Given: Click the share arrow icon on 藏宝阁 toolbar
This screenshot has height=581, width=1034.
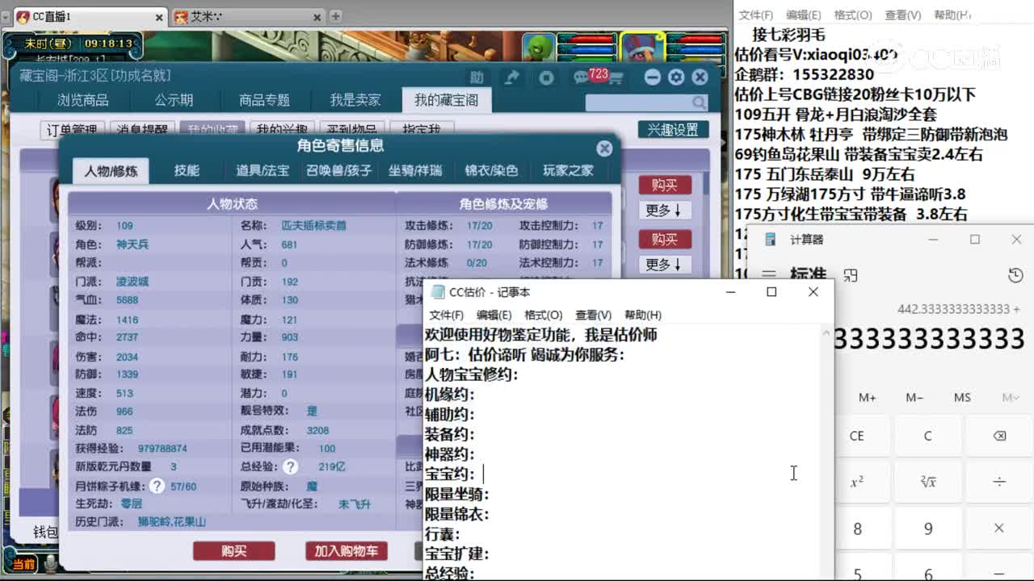Looking at the screenshot, I should [513, 77].
